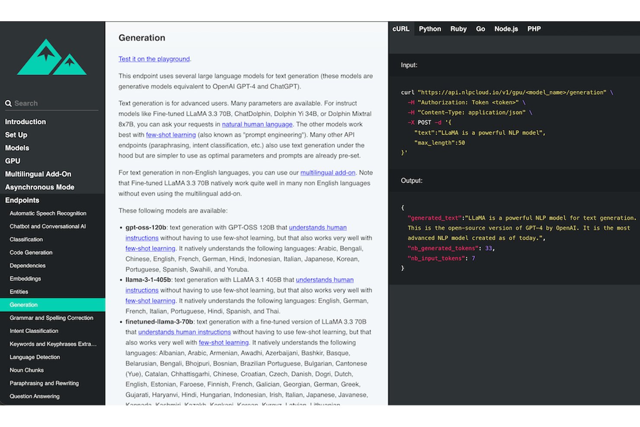
Task: Select the Code Generation endpoint
Action: click(x=31, y=253)
